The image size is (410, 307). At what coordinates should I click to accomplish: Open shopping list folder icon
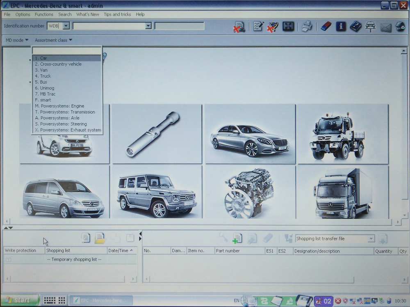[100, 238]
